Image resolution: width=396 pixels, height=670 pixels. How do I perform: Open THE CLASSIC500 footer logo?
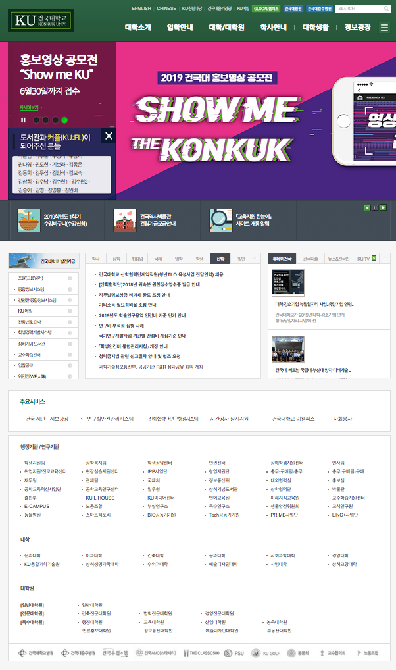click(x=201, y=653)
